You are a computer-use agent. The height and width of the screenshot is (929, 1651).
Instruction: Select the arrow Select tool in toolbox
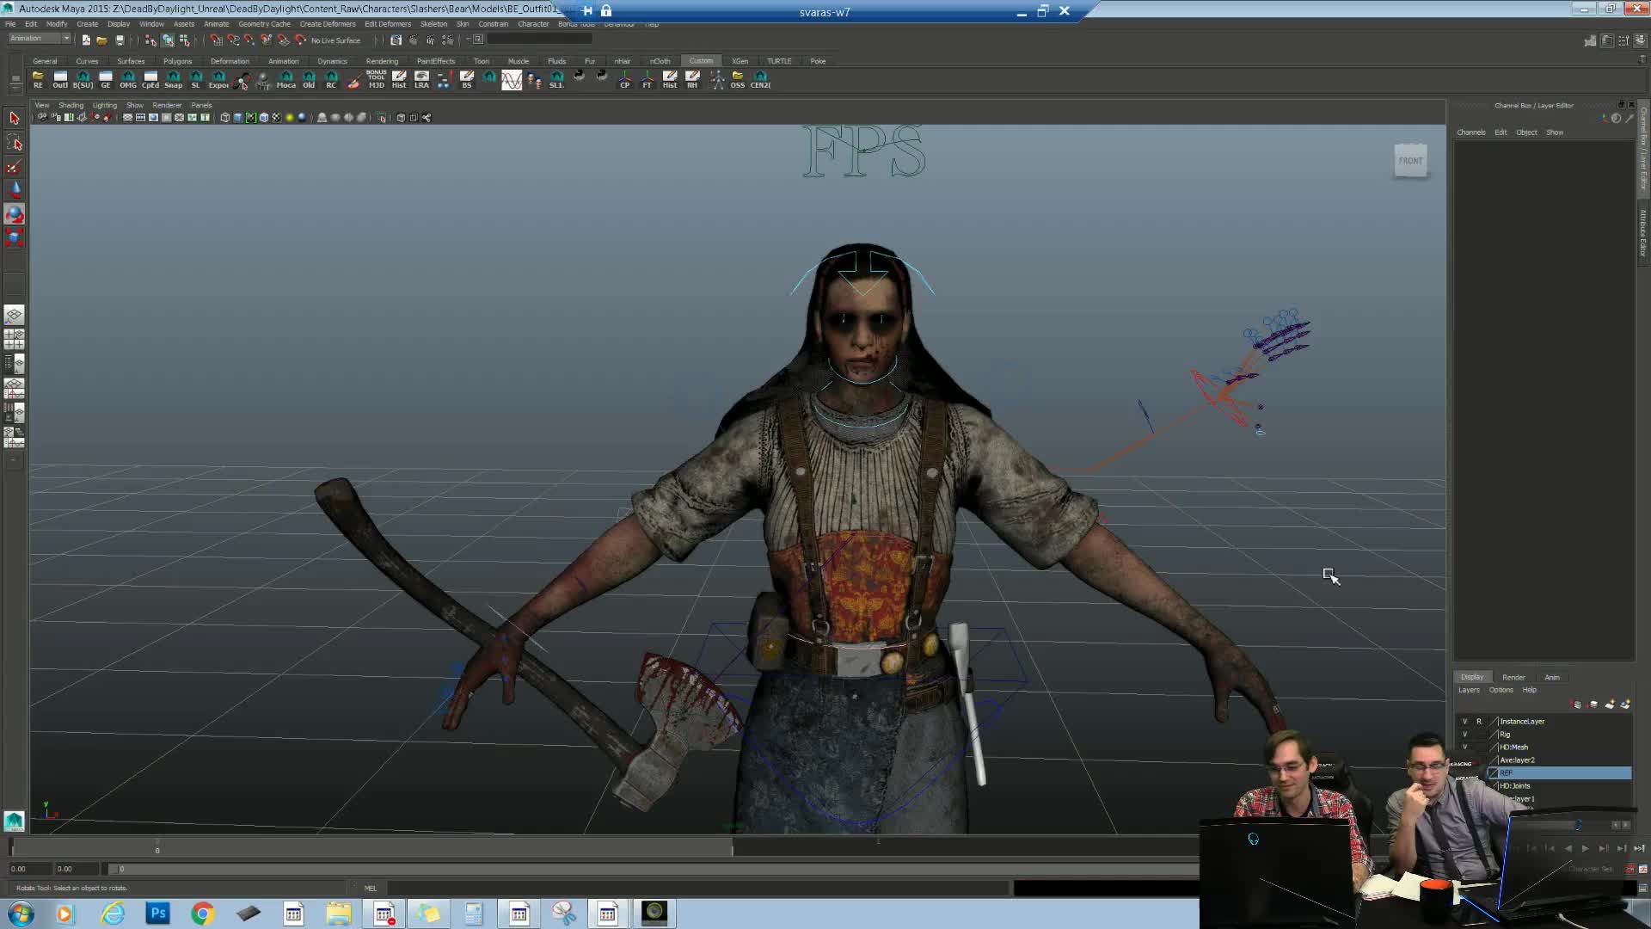click(x=14, y=118)
